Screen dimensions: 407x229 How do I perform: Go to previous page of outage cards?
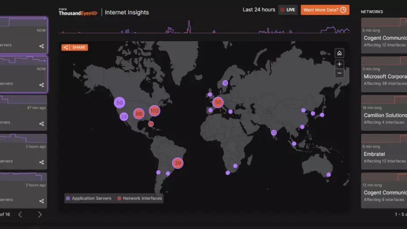20,215
